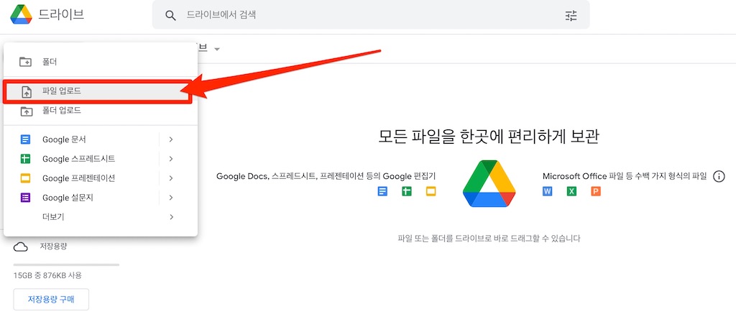This screenshot has height=317, width=736.
Task: Click the info icon beside Microsoft Office text
Action: coord(719,176)
